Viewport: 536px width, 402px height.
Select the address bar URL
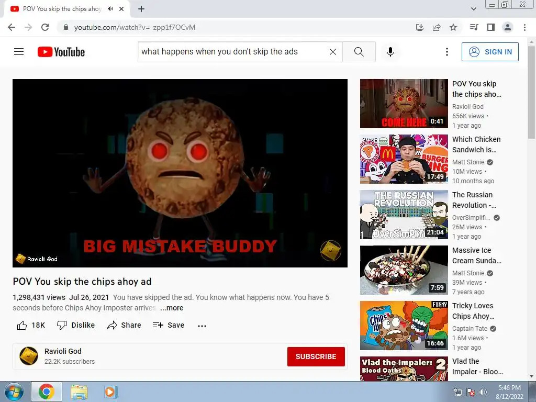click(x=135, y=27)
